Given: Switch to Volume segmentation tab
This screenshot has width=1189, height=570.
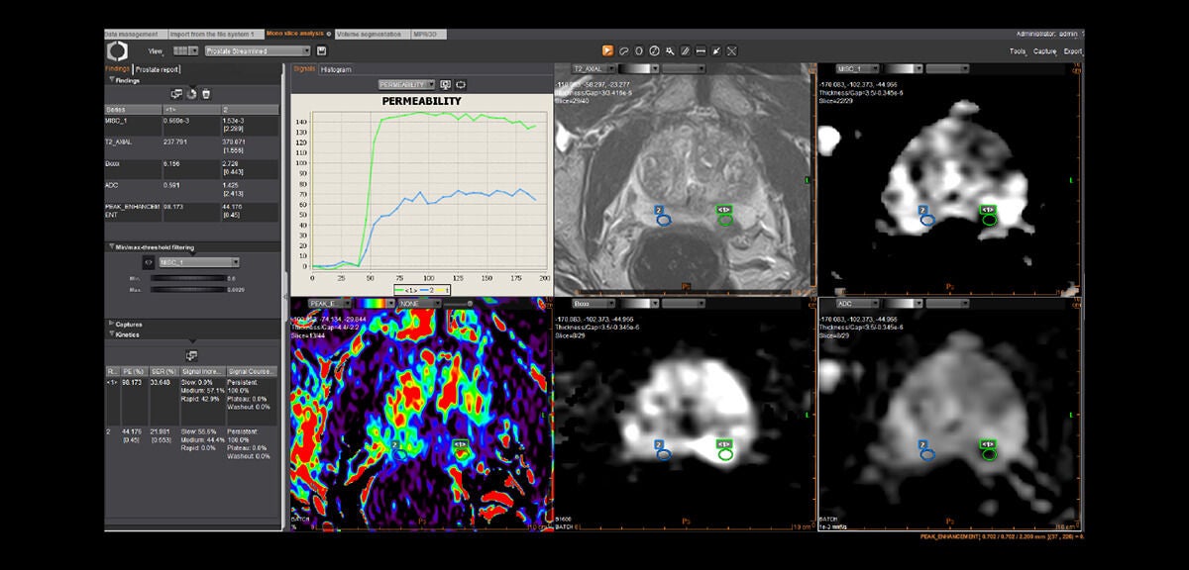Looking at the screenshot, I should pyautogui.click(x=372, y=34).
